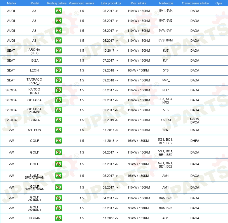This screenshot has width=228, height=223.
Task: Select the LEON model cell
Action: (34, 70)
